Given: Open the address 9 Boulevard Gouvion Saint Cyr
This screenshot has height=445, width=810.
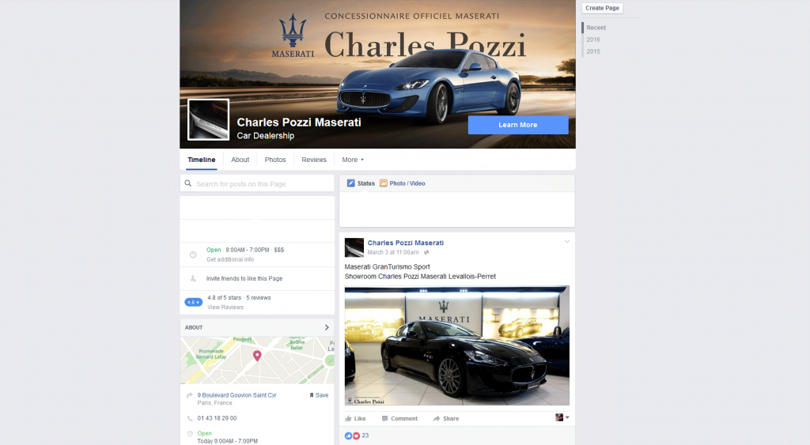Looking at the screenshot, I should (x=237, y=395).
